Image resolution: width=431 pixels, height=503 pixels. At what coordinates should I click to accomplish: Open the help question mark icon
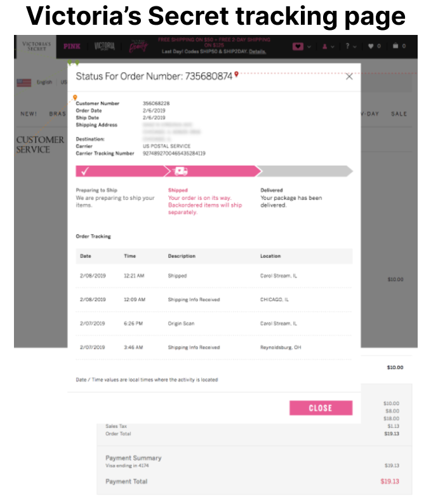[348, 46]
